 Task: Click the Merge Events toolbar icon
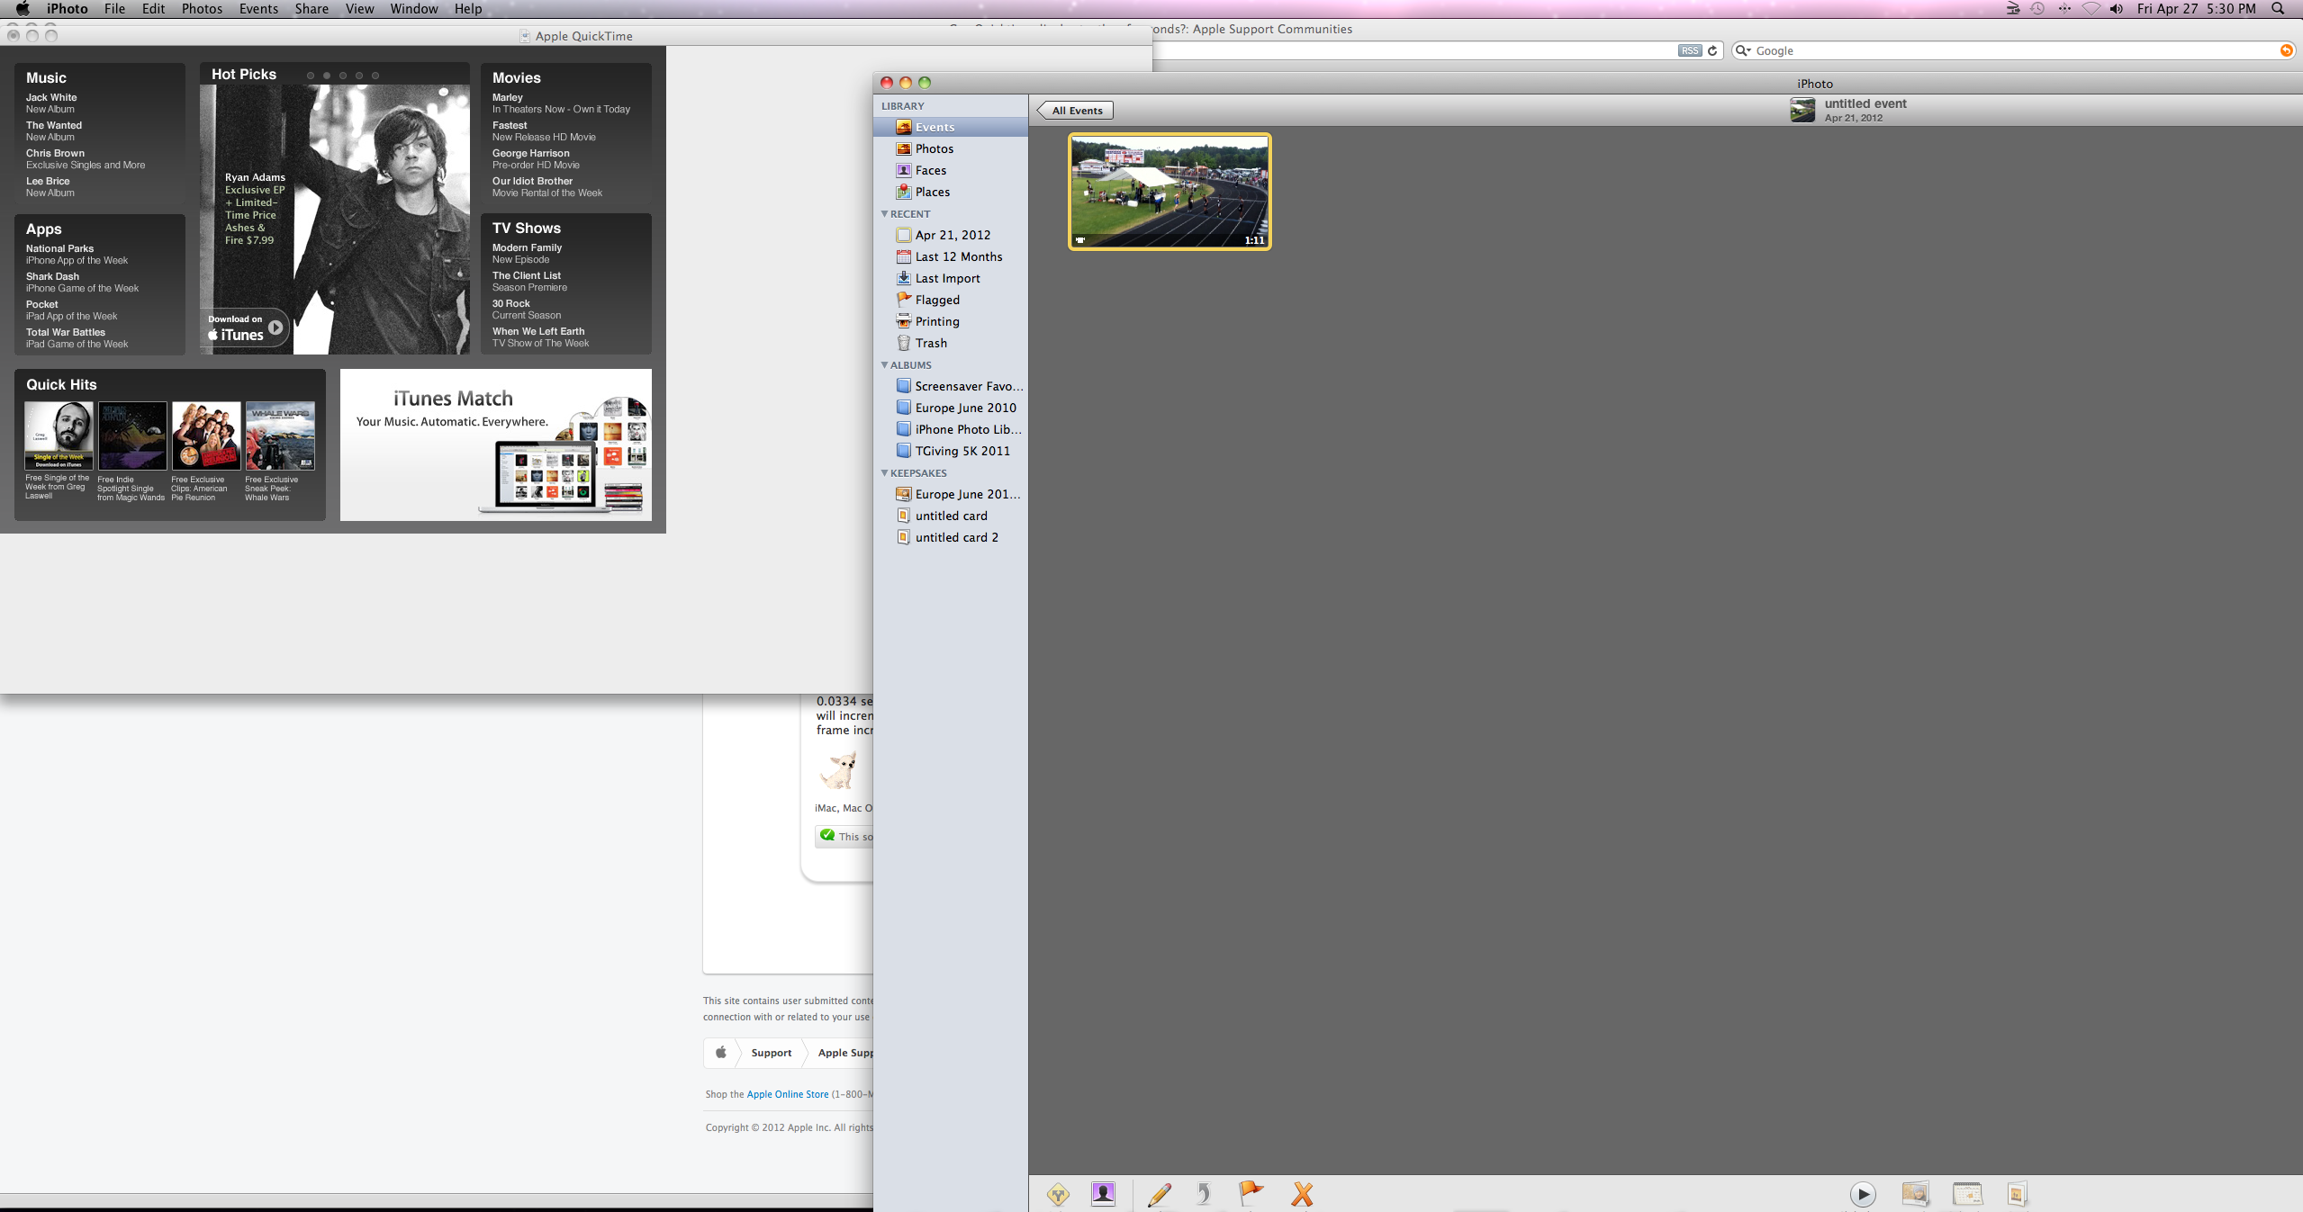[1058, 1194]
